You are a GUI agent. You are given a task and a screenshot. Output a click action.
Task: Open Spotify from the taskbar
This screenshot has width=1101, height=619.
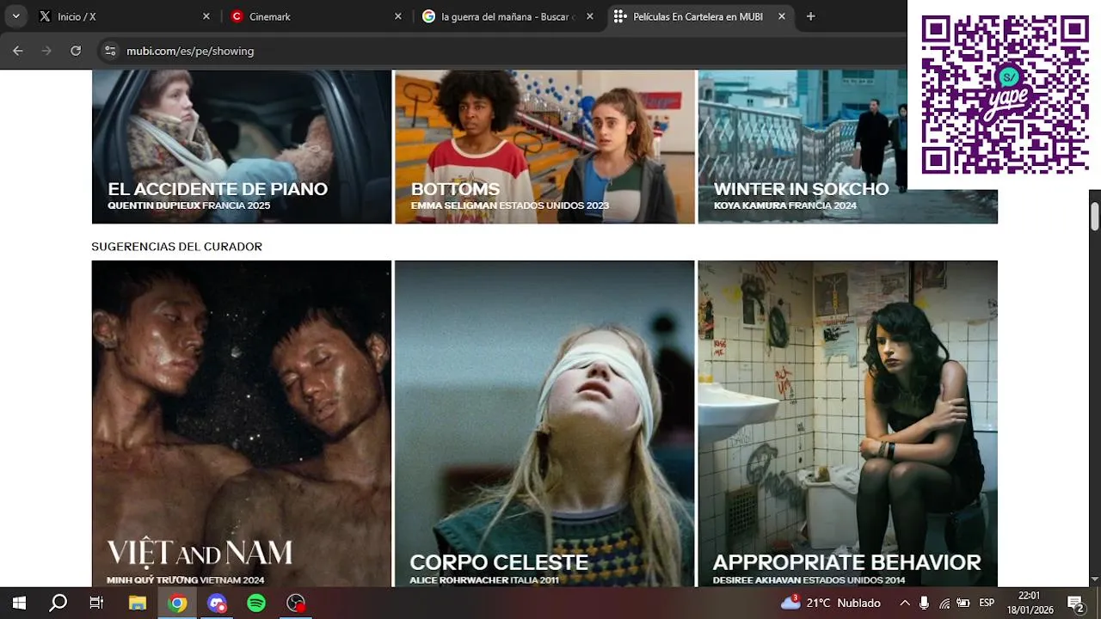point(256,603)
